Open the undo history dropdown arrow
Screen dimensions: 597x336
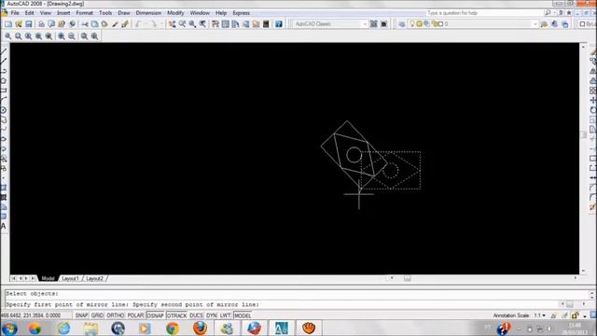pos(146,24)
